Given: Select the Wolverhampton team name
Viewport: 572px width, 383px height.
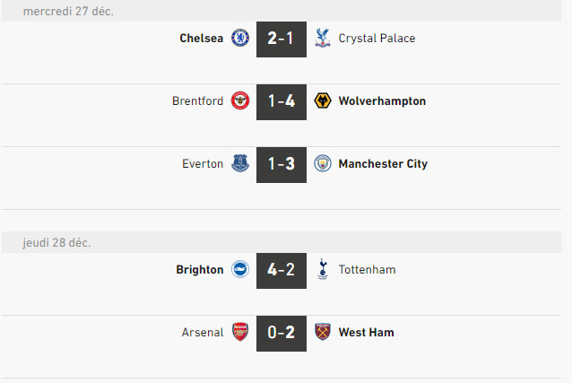Looking at the screenshot, I should (x=382, y=101).
